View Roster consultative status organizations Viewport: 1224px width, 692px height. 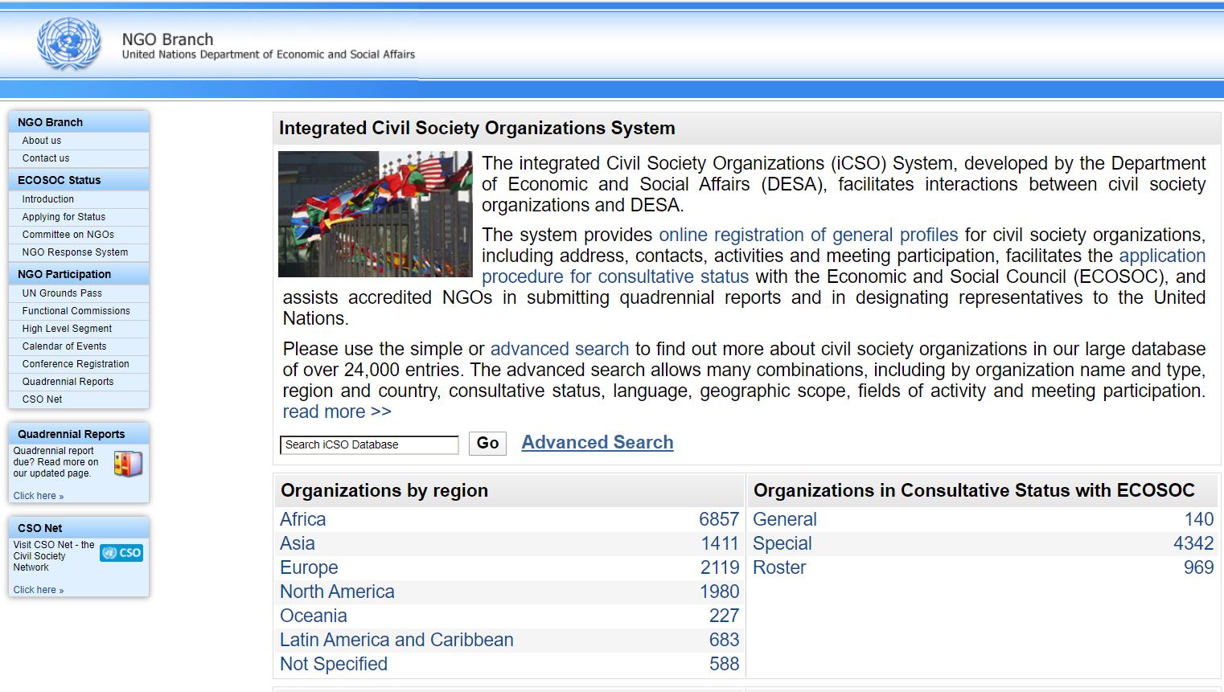pyautogui.click(x=779, y=567)
